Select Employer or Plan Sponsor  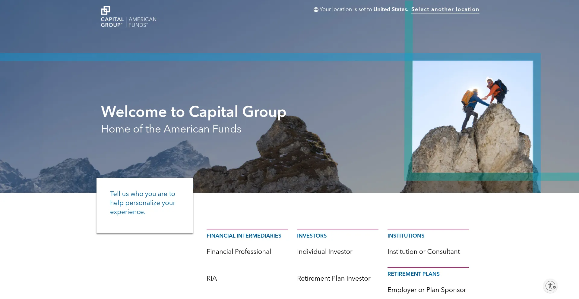427,290
